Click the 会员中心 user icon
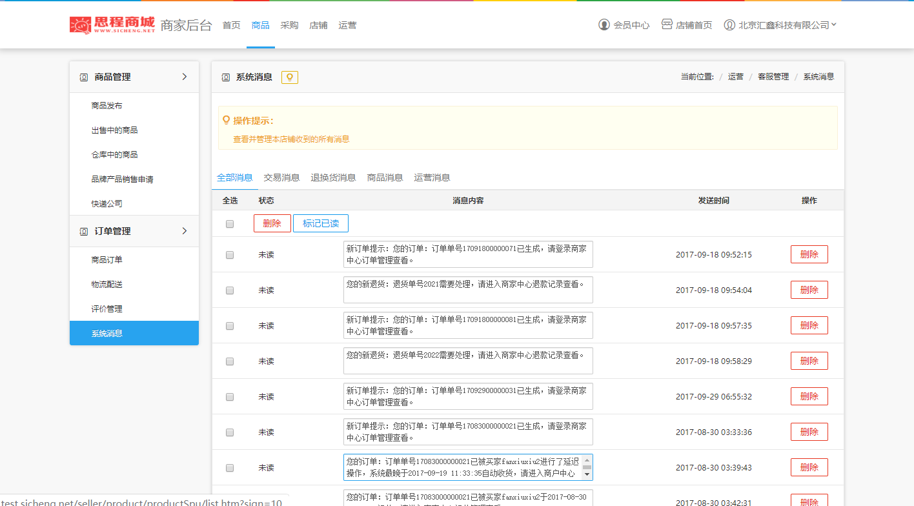 [604, 25]
